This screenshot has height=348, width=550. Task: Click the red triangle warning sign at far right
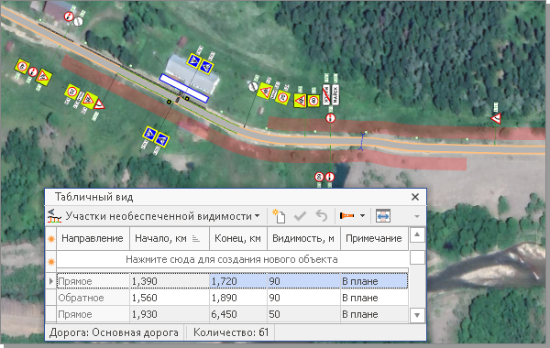[496, 119]
